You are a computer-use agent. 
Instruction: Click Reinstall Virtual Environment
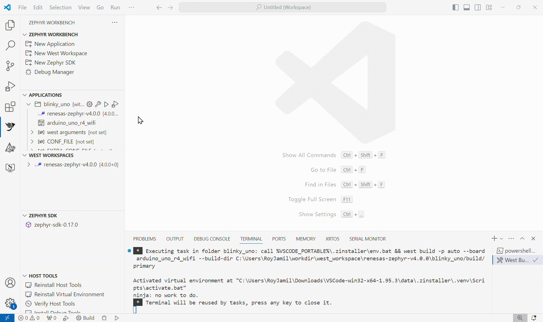pyautogui.click(x=69, y=294)
